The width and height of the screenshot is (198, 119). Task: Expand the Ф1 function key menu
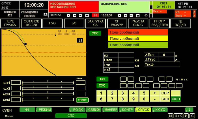click(x=27, y=109)
